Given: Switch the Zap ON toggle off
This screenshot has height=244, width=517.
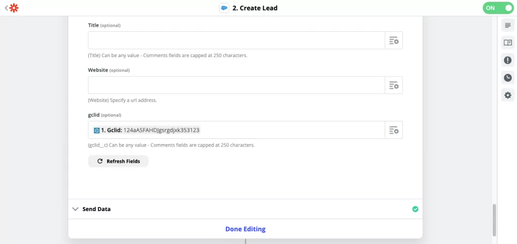Looking at the screenshot, I should 498,8.
